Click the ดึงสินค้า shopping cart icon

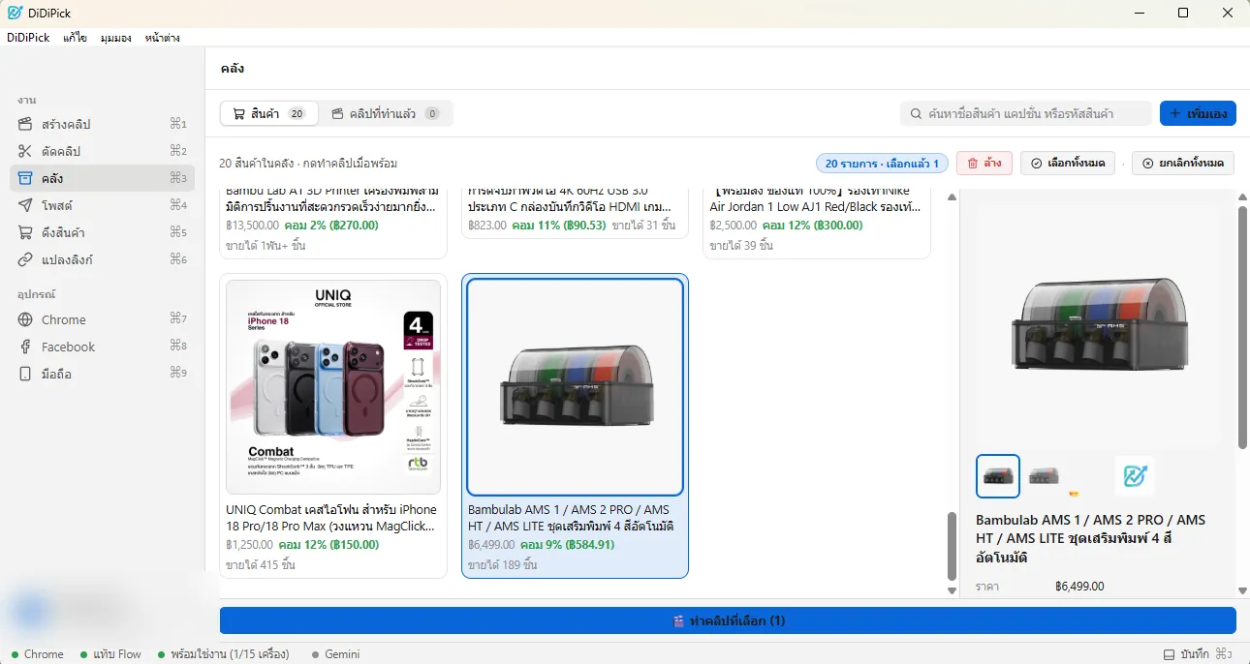pos(25,232)
